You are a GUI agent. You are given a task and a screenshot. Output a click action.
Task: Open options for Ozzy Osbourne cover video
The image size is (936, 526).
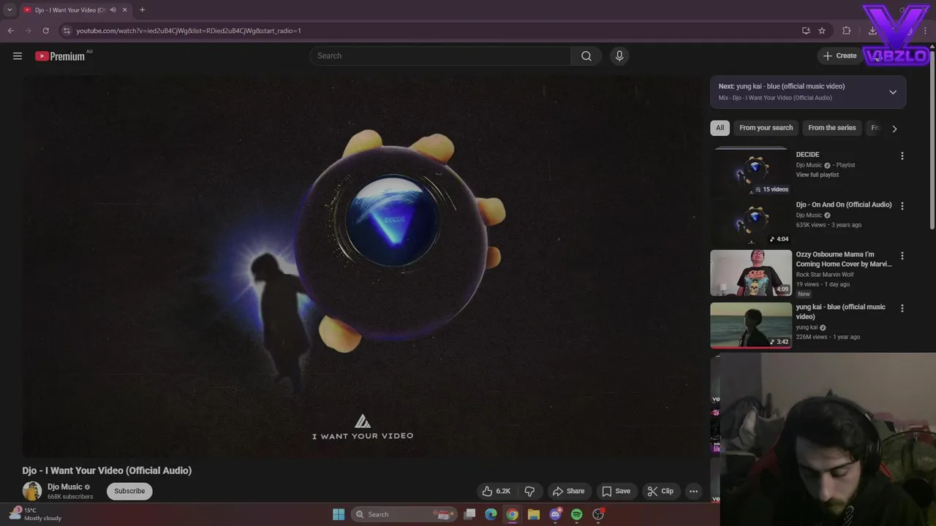click(x=902, y=256)
